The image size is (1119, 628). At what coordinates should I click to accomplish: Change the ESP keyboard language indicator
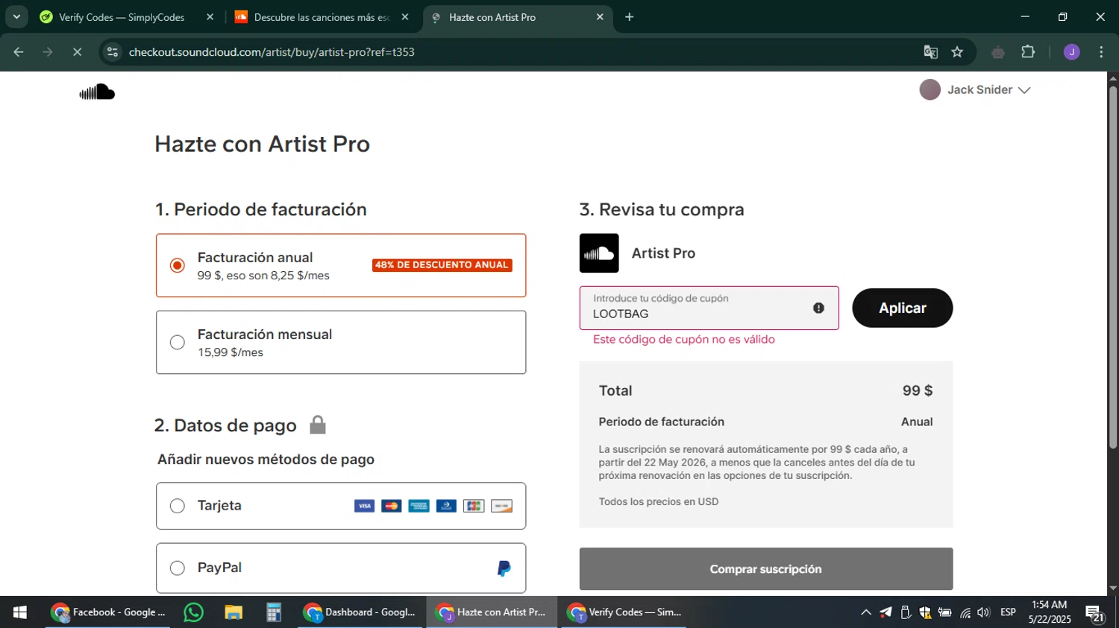(1008, 612)
